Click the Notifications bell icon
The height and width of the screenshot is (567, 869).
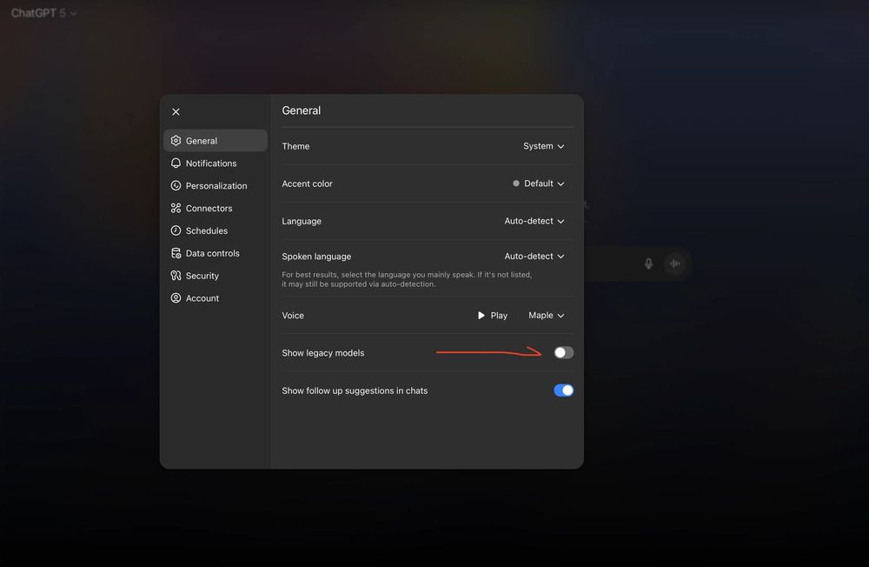click(176, 163)
